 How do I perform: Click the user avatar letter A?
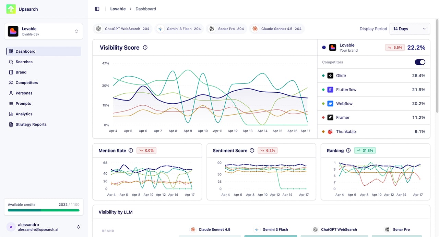11,227
